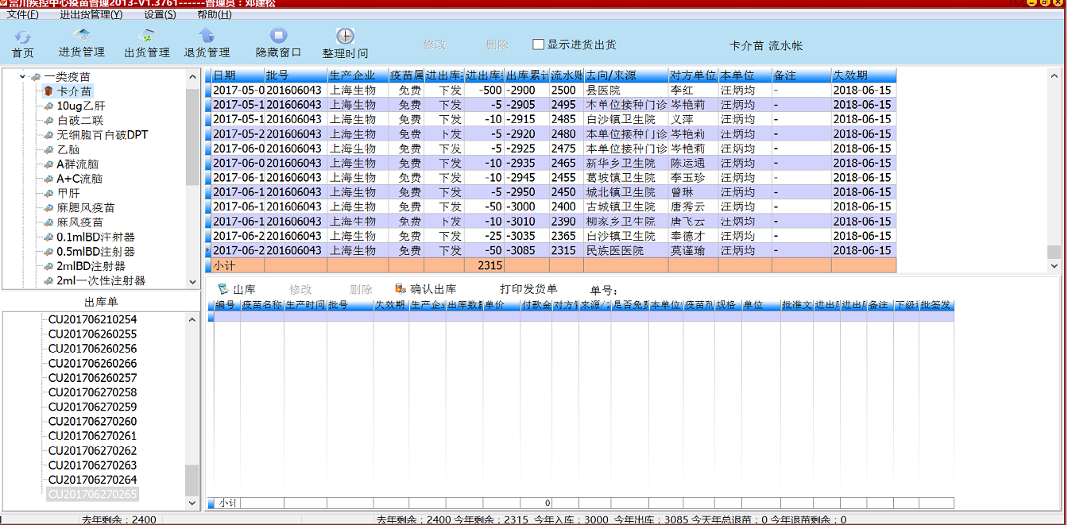Select order CU201706270260
The height and width of the screenshot is (525, 1068).
(x=92, y=422)
